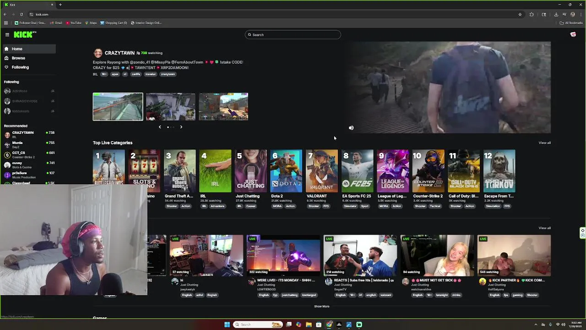
Task: Open Gmail bookmark
Action: [x=56, y=23]
